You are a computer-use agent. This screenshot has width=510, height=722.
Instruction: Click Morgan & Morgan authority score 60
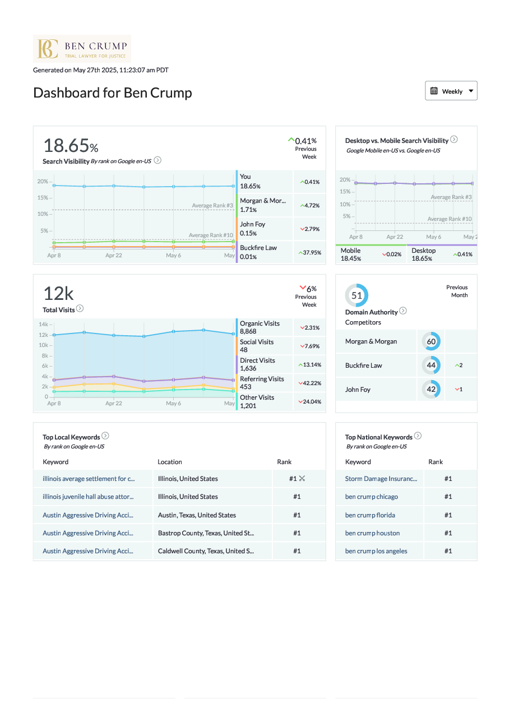[x=431, y=341]
